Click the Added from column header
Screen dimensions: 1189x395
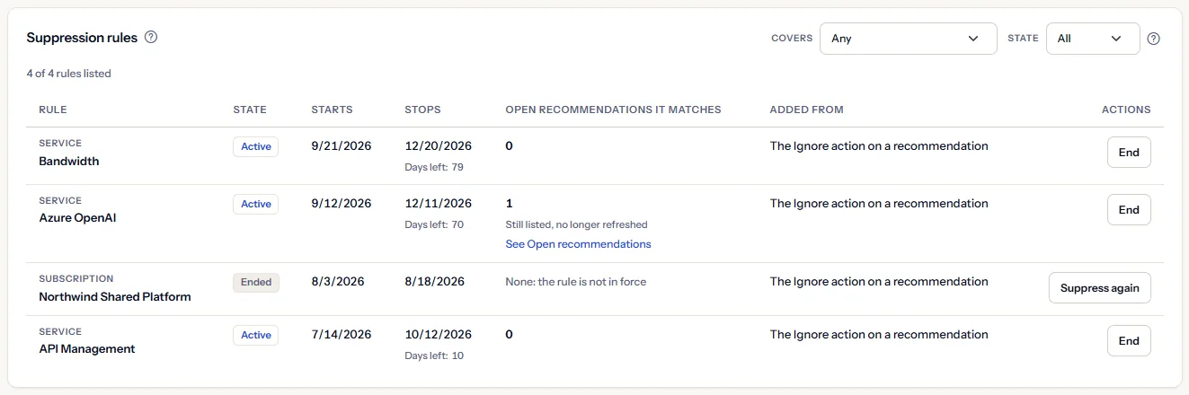[x=806, y=110]
